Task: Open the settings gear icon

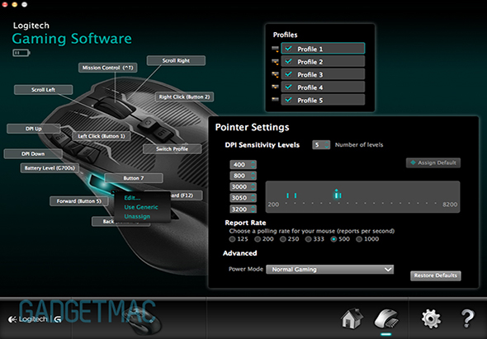Action: coord(431,318)
